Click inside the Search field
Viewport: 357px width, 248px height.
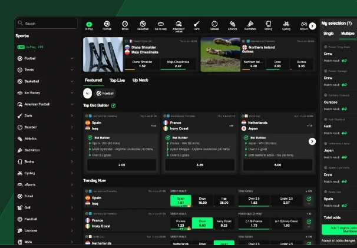click(47, 23)
